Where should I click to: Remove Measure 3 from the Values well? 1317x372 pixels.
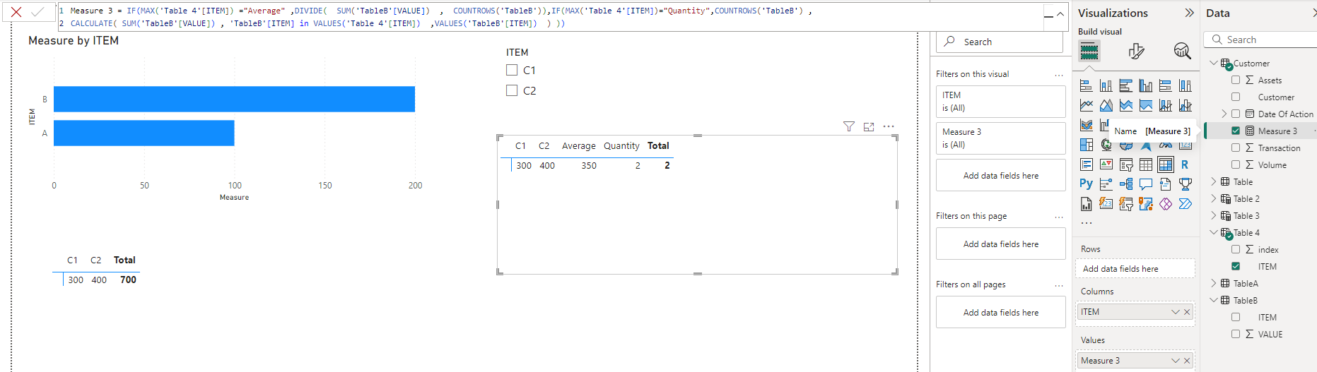point(1187,361)
